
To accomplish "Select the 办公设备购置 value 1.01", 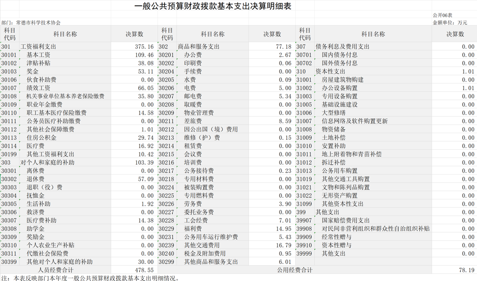I will (x=468, y=88).
